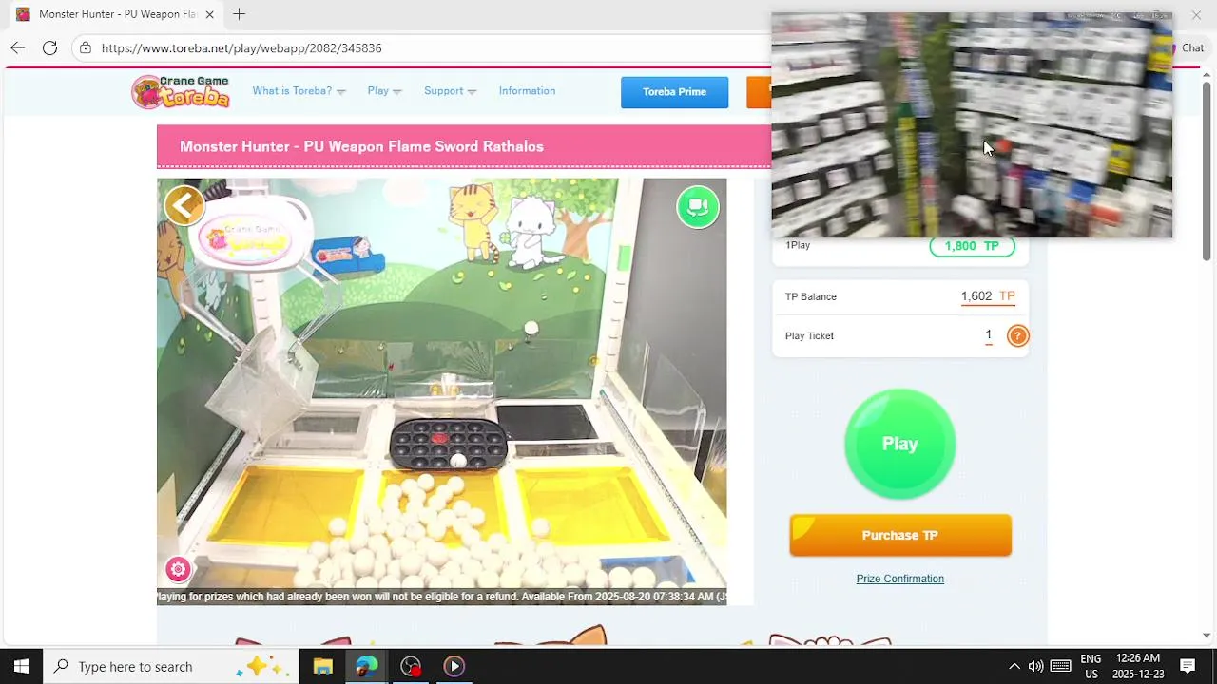
Task: Expand the What is Toreba? menu
Action: click(299, 91)
